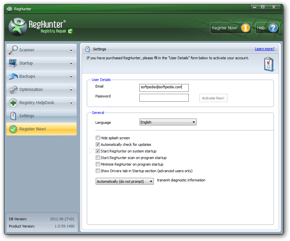Click the RegHunter logo in the banner
The height and width of the screenshot is (241, 290).
coord(18,27)
